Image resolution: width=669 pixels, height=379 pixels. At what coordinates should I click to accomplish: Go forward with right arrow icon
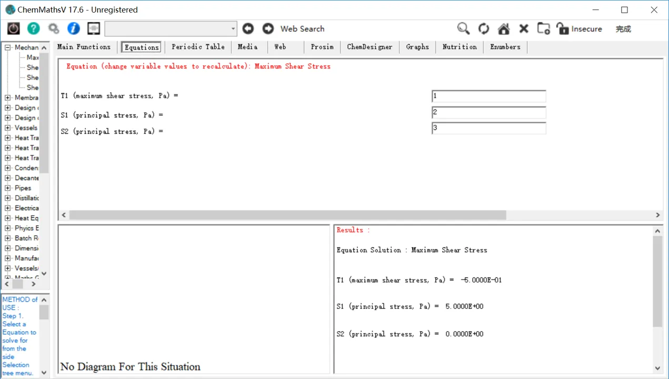coord(268,28)
